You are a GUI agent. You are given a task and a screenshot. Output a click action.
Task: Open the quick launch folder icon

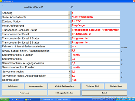[17, 99]
